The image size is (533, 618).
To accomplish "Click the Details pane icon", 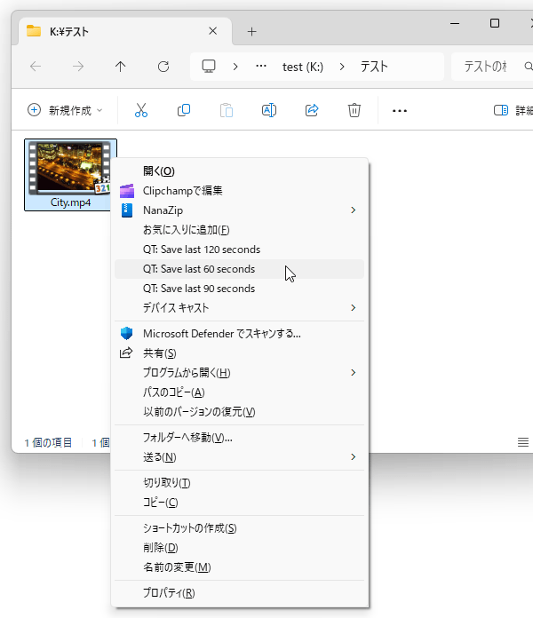I will 501,110.
